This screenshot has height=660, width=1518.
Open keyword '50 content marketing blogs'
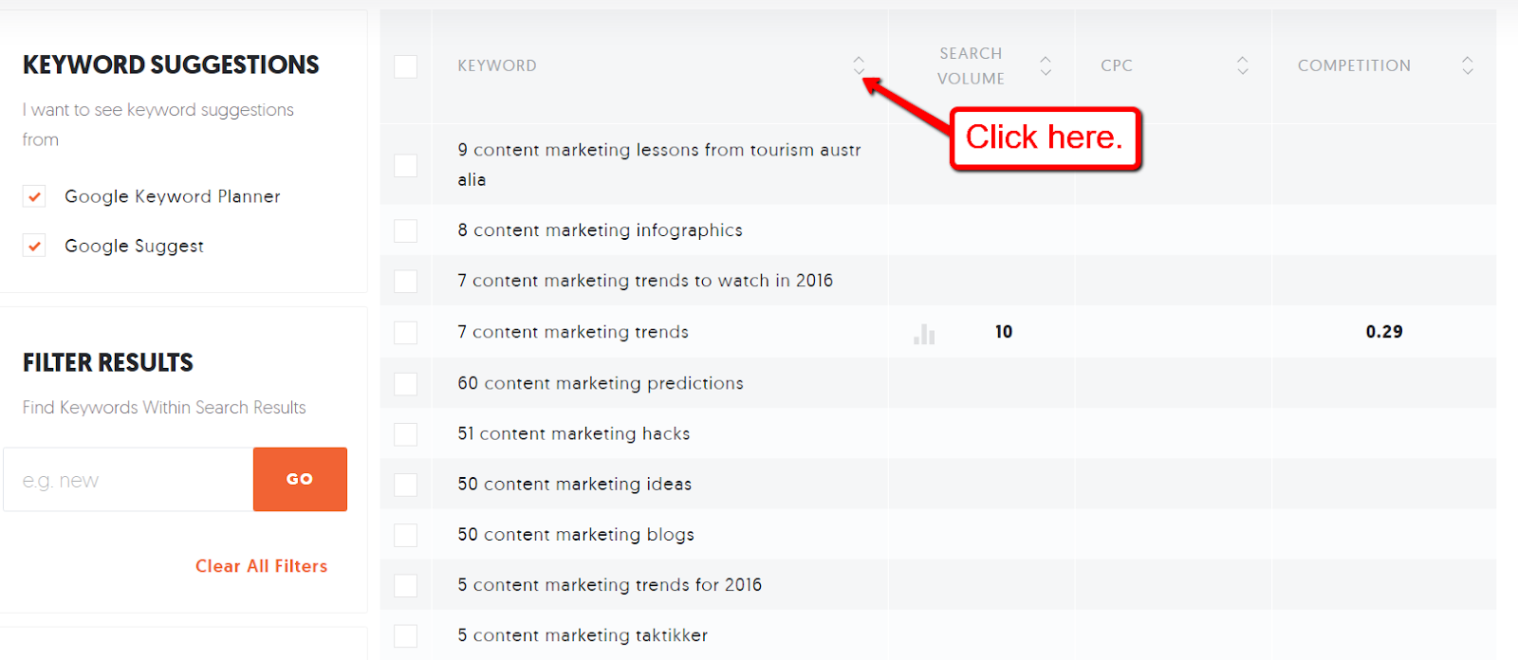[x=576, y=535]
